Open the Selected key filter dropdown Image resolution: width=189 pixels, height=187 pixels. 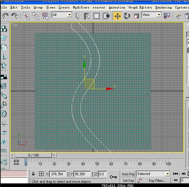153,174
